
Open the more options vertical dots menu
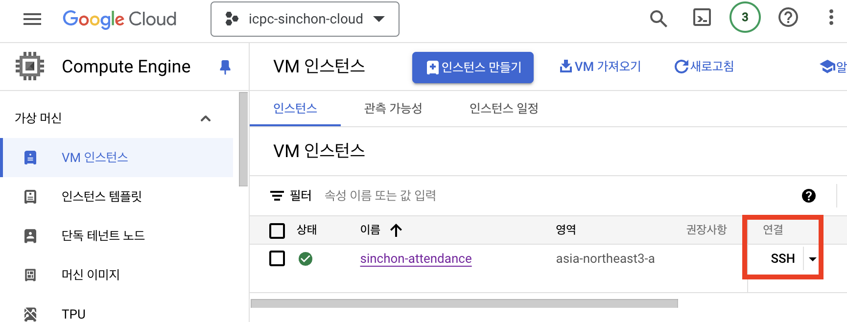point(830,19)
